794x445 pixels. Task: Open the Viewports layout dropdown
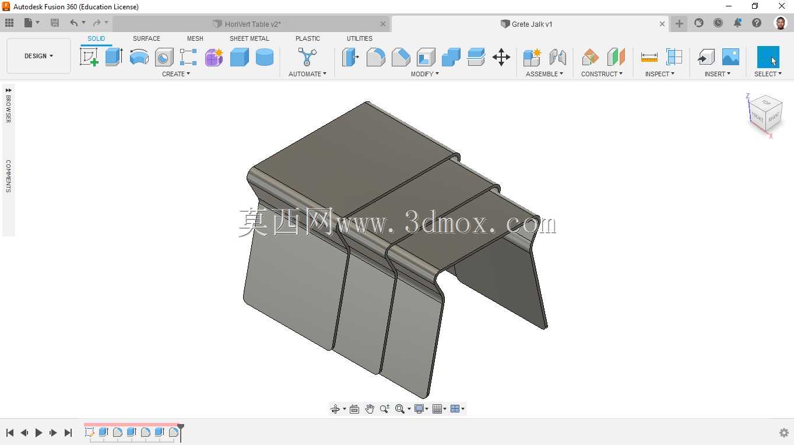tap(458, 409)
